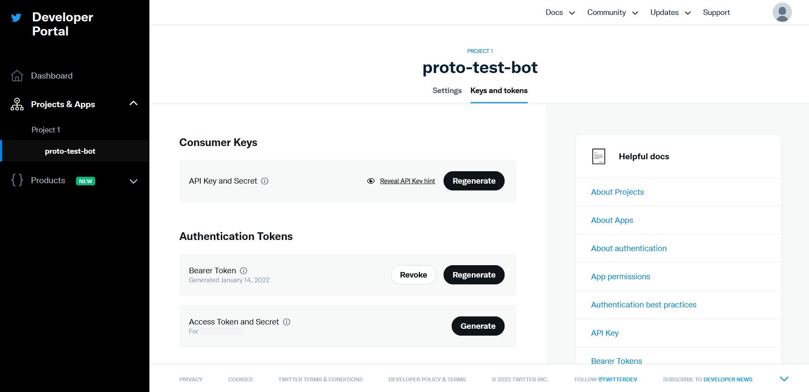Click the Authentication Tokens heading
Screen dimensions: 809x392
tap(236, 237)
